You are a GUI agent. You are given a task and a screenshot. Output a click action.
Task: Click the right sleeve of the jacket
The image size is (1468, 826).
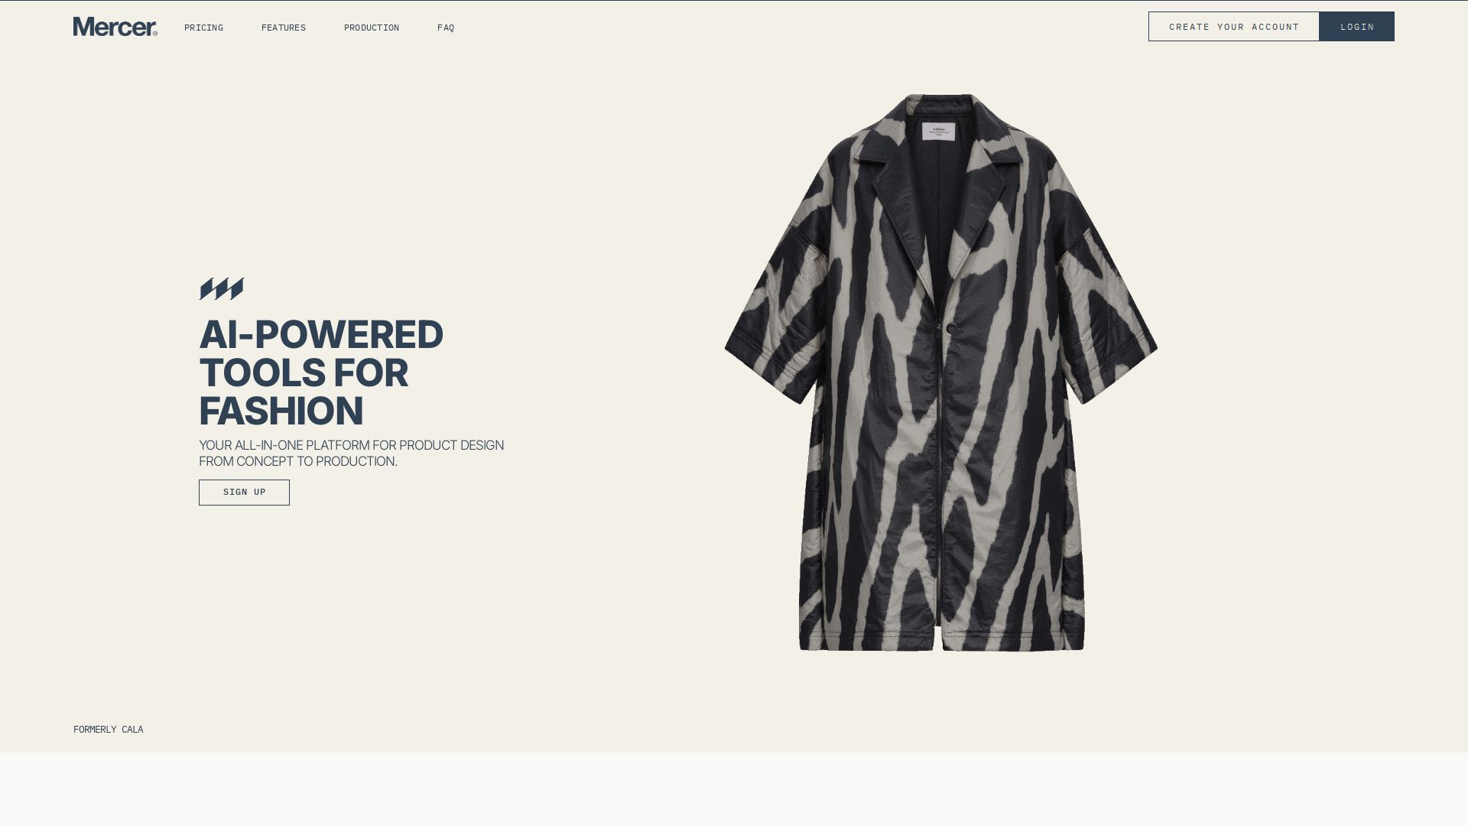pyautogui.click(x=1109, y=314)
